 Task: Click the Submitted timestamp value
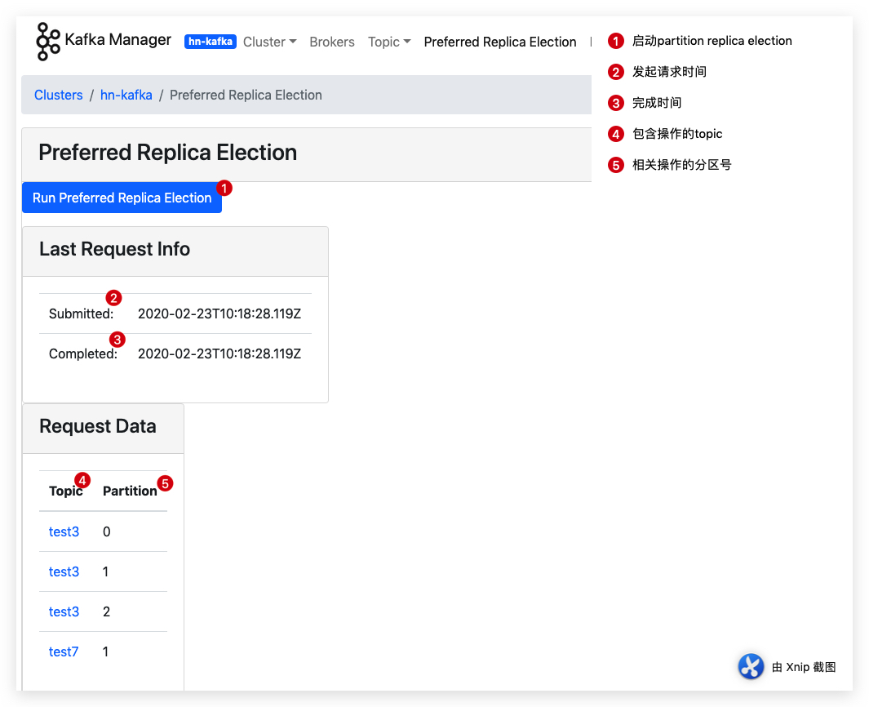219,313
